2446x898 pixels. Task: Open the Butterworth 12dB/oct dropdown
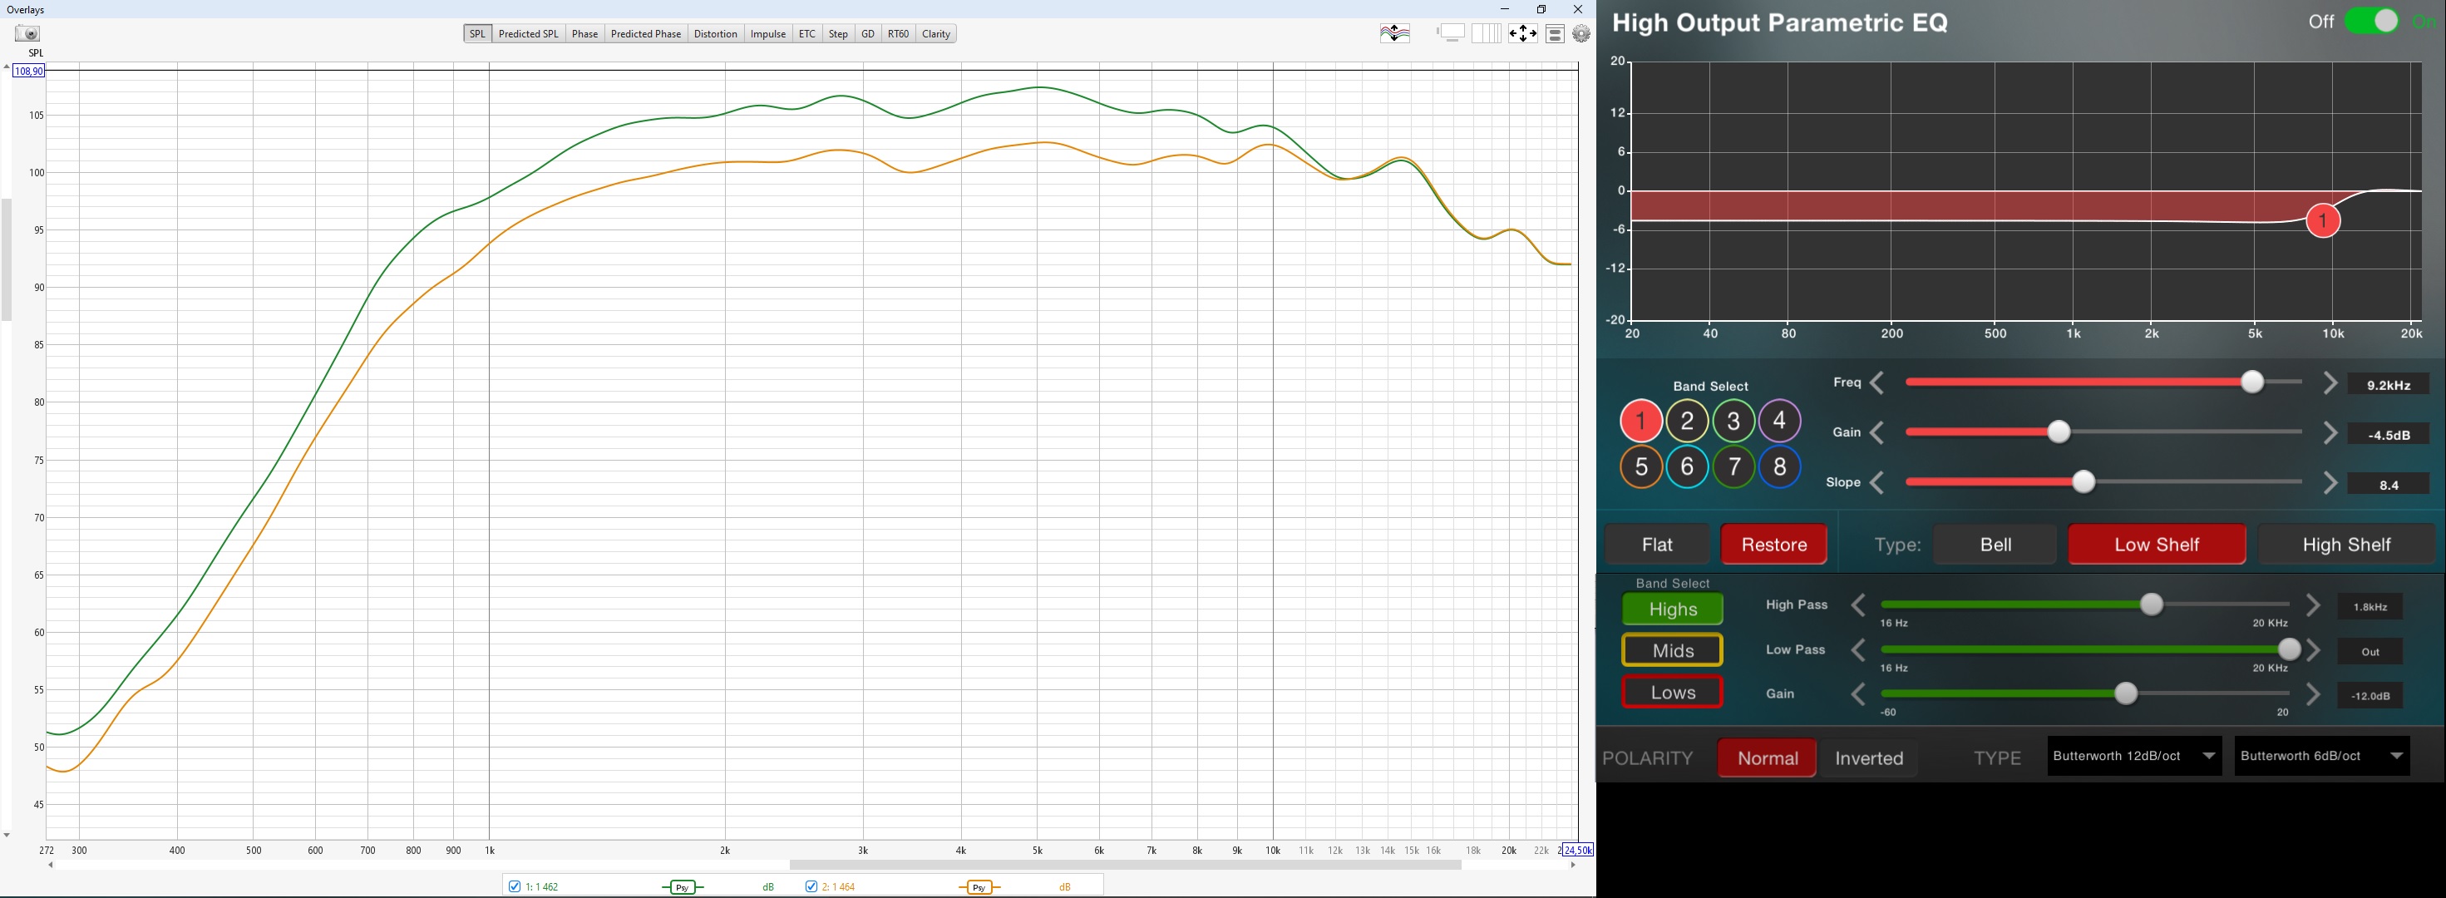[2133, 757]
